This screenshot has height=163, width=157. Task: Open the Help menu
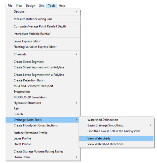pyautogui.click(x=62, y=6)
